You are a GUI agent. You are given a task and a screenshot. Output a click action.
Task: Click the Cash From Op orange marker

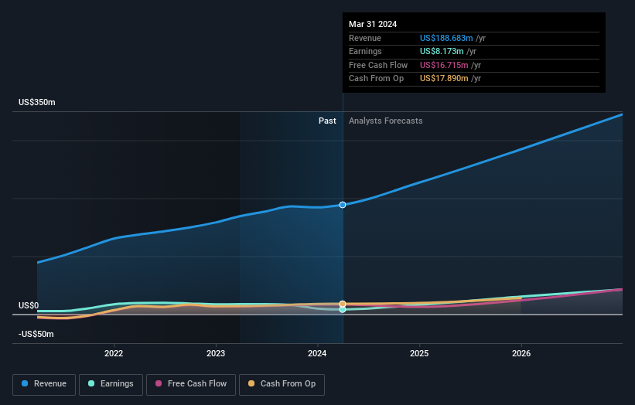click(343, 304)
